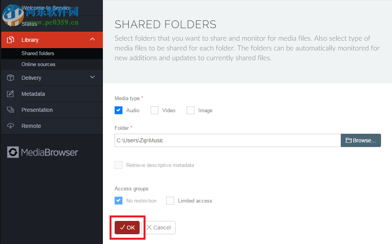Screen dimensions: 392x244
Task: Collapse the Library section chevron
Action: 92,39
